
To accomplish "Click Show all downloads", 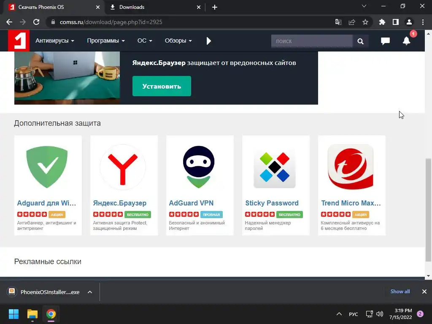I will coord(400,292).
